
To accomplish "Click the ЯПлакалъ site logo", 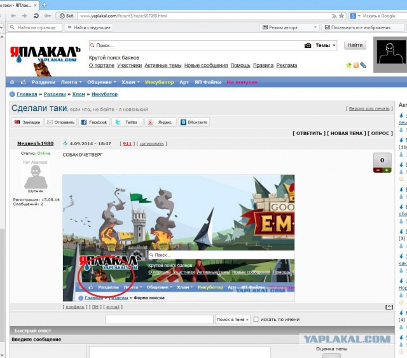I will coord(45,55).
